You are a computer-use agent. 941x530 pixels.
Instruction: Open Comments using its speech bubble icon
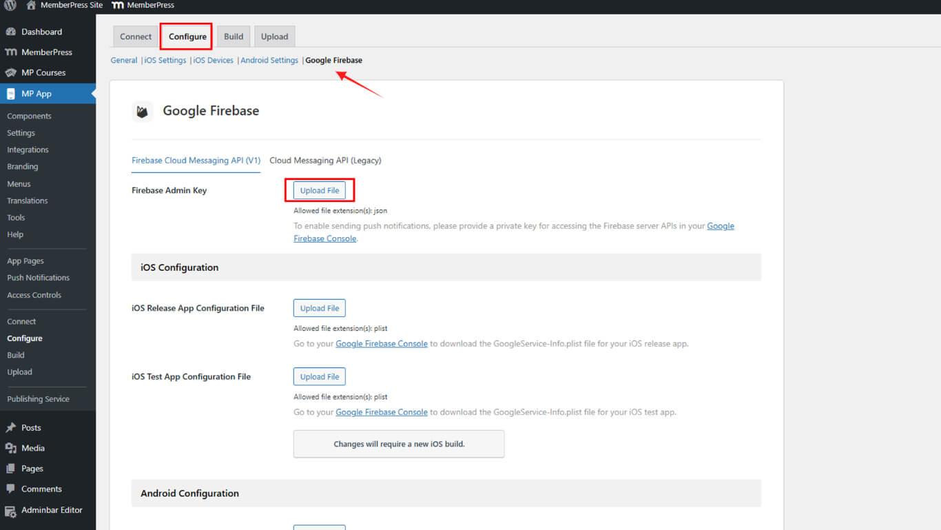[12, 489]
